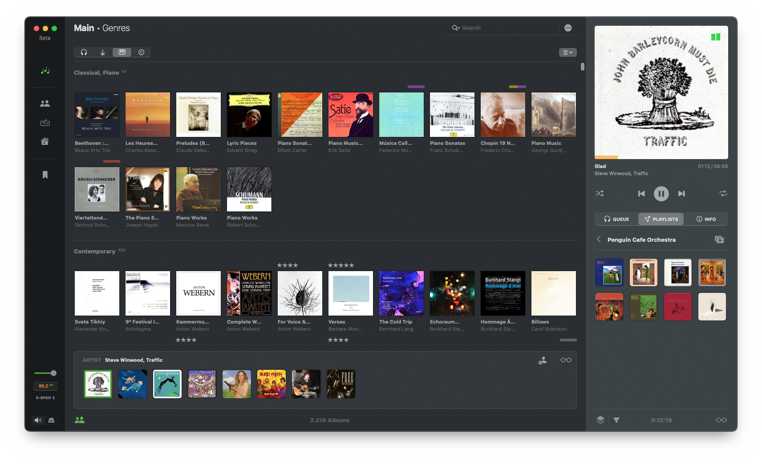
Task: Open the Artists section in the sidebar
Action: 45,104
